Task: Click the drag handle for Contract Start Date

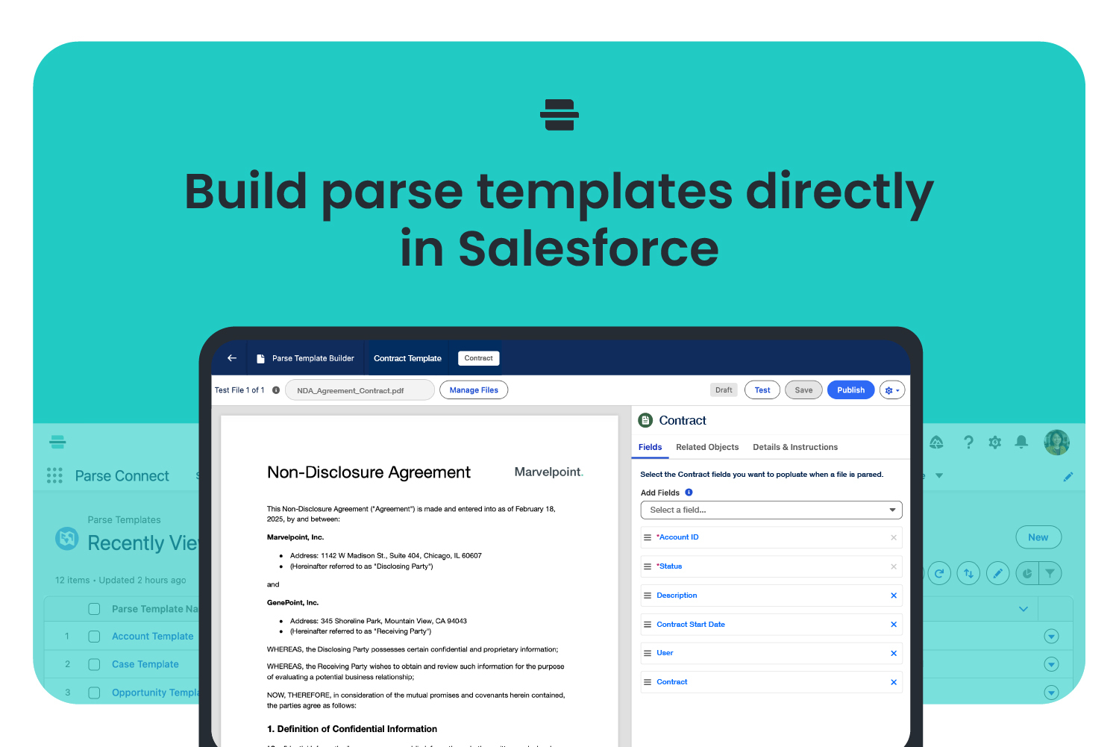Action: 648,625
